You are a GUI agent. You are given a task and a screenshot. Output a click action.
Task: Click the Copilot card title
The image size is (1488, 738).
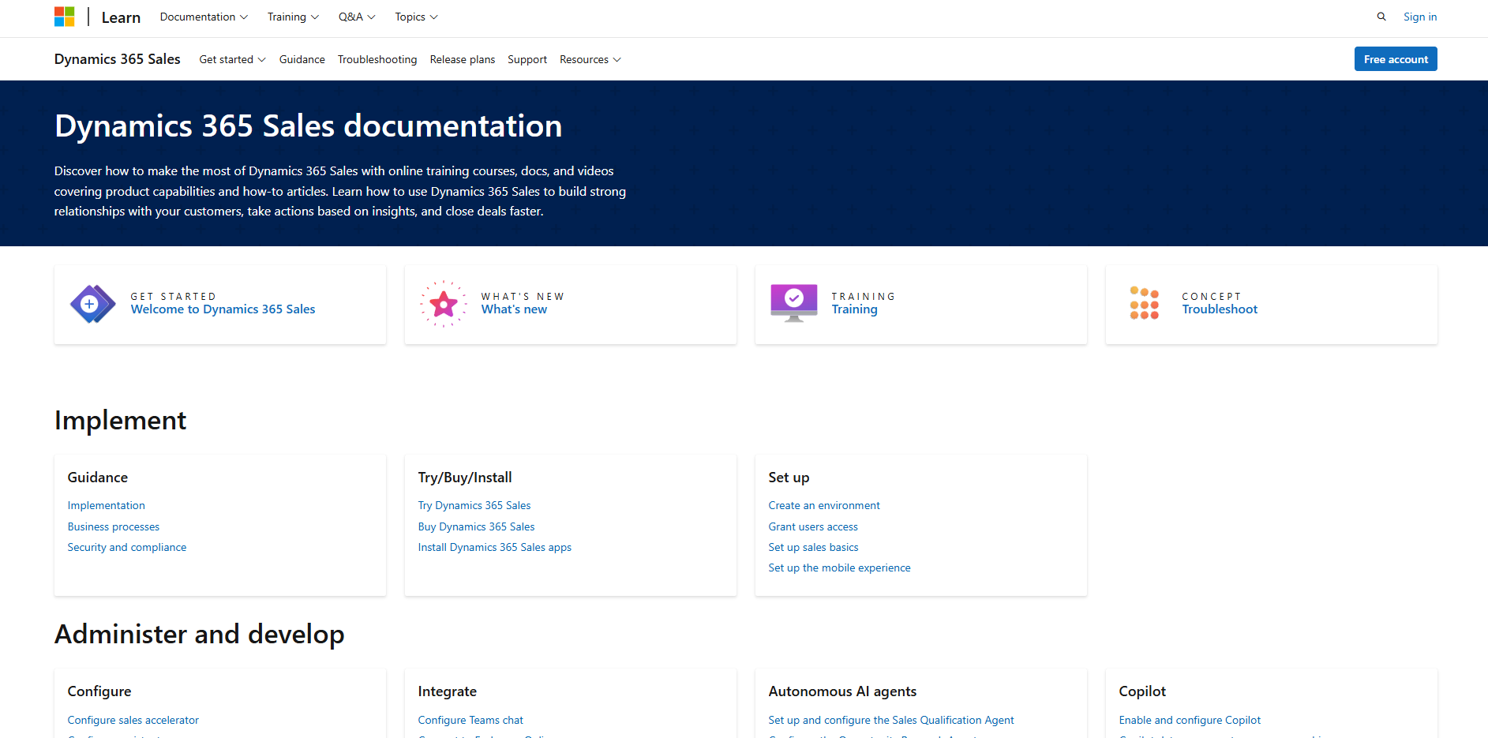(x=1142, y=691)
